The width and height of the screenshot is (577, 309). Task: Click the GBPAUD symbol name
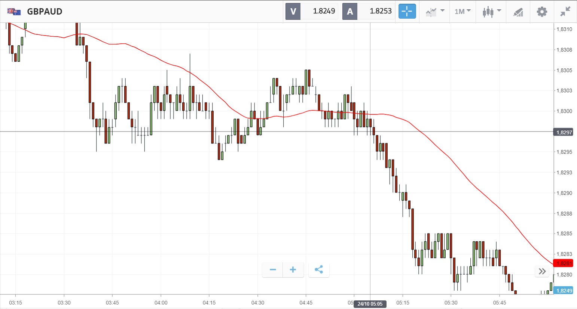click(x=45, y=12)
